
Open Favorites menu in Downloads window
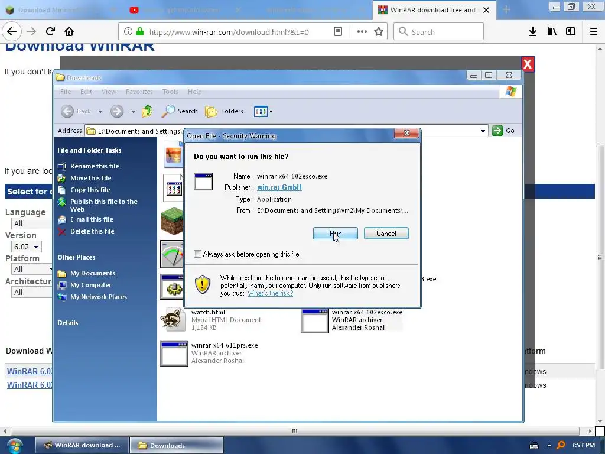pos(139,92)
